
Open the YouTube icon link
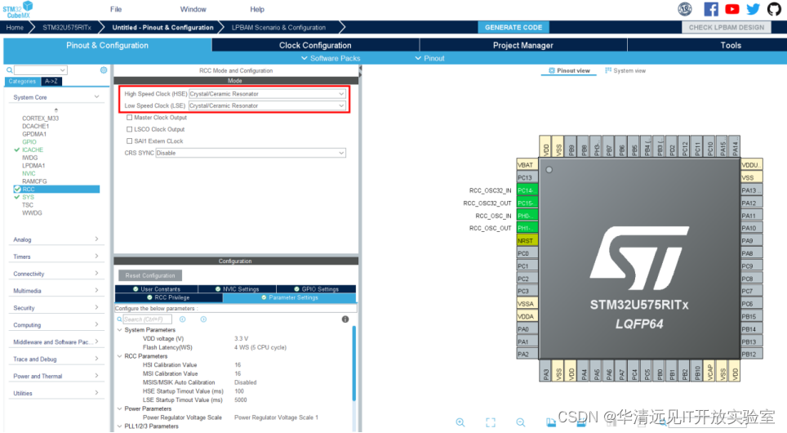731,9
